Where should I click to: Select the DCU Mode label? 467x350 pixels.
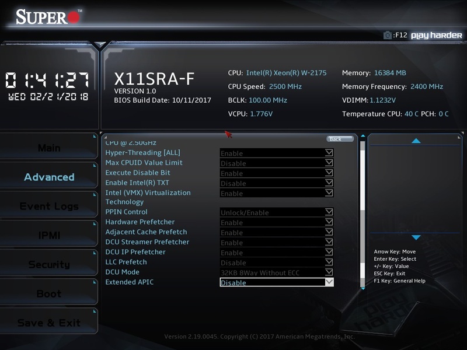122,272
